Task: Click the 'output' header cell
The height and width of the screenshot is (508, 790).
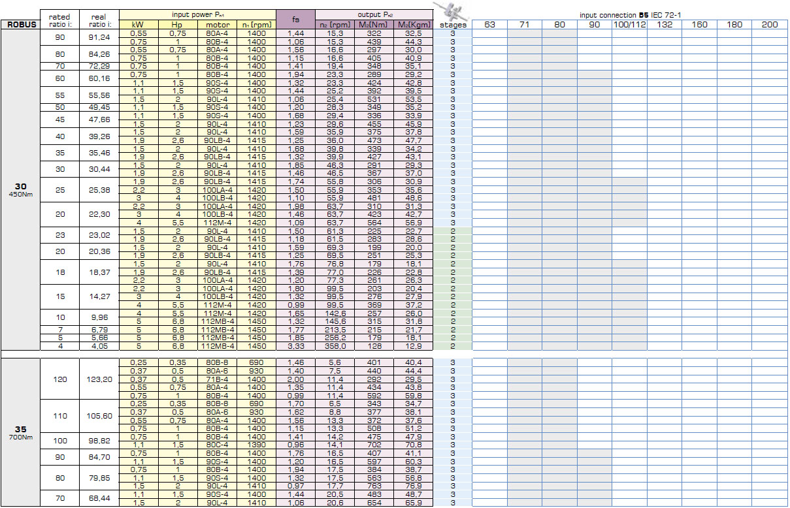Action: click(x=374, y=14)
